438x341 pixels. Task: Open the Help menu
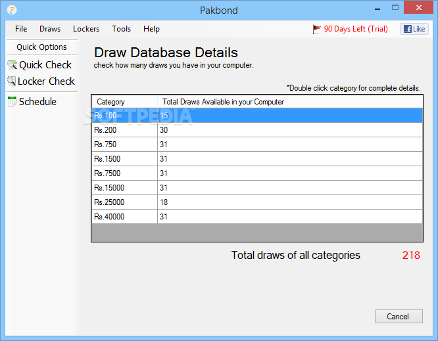click(x=151, y=29)
